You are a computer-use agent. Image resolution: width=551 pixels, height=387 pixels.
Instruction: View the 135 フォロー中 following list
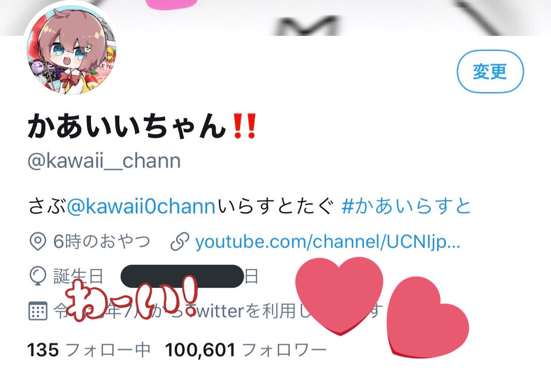89,351
